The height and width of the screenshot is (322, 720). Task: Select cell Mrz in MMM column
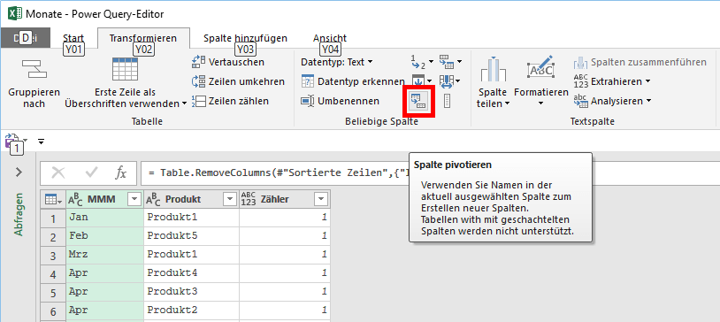tap(104, 255)
